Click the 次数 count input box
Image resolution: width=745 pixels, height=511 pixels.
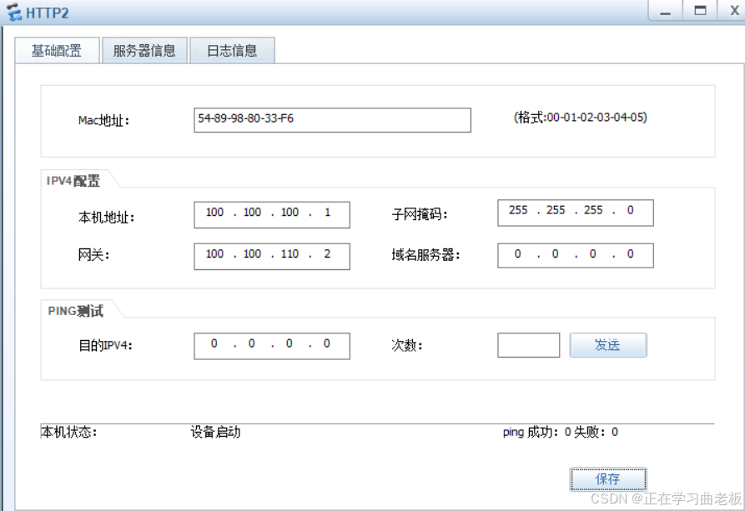pos(528,345)
